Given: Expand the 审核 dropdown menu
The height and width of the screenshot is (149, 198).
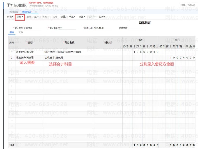Looking at the screenshot, I should coord(46,16).
